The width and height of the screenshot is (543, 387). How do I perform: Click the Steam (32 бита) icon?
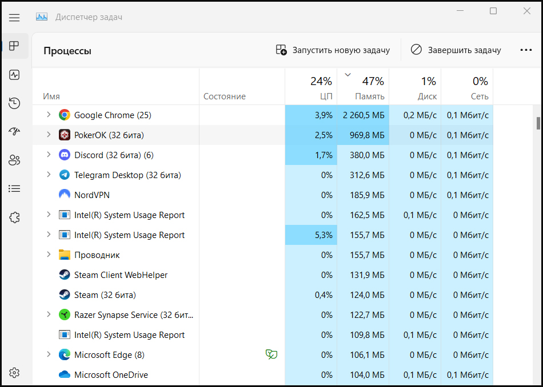[65, 295]
